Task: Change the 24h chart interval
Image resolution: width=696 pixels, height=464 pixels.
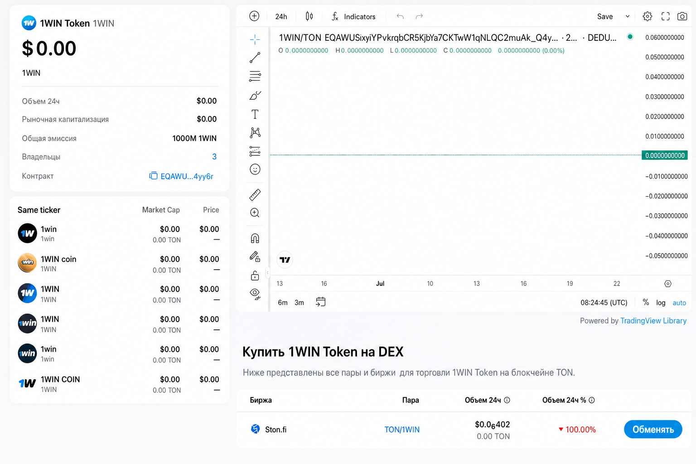Action: (x=281, y=17)
